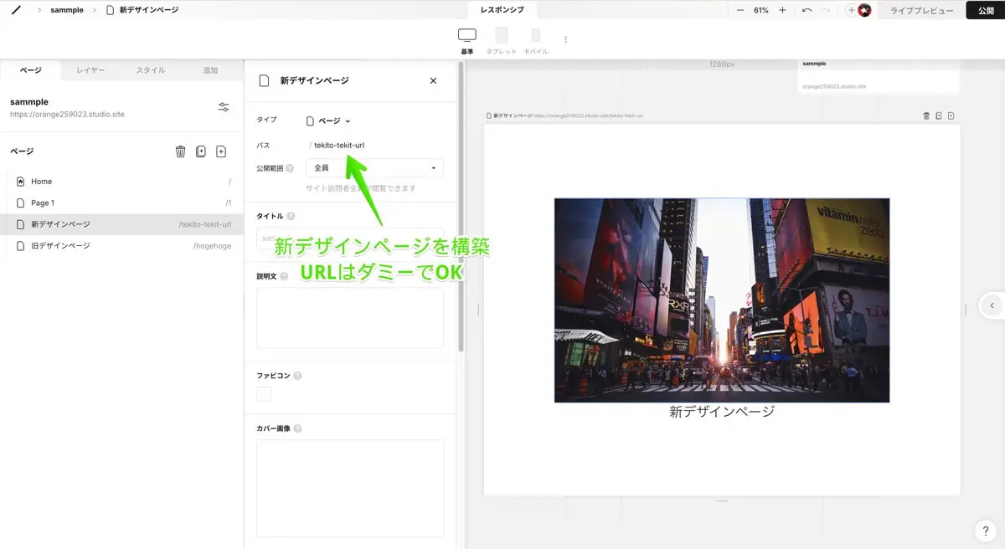Click the 公開 publish button

tap(986, 10)
